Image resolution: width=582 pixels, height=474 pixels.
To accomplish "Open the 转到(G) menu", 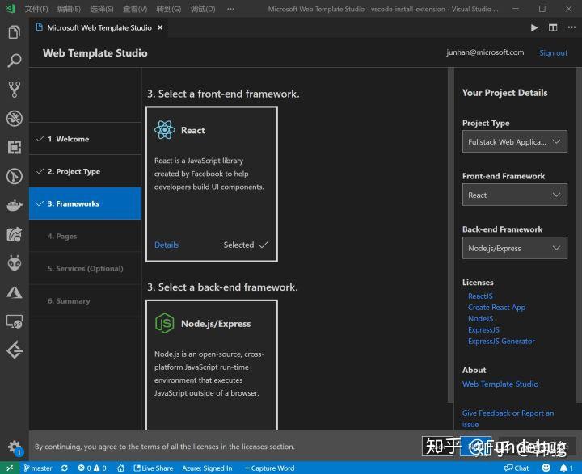I will 168,9.
